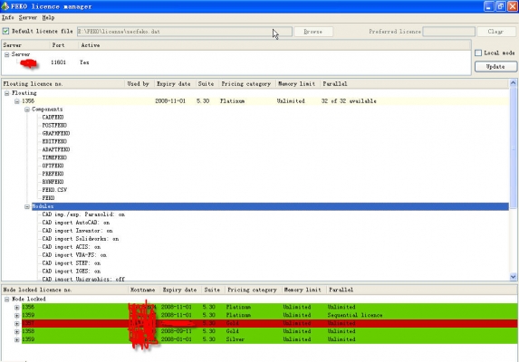The width and height of the screenshot is (519, 362).
Task: Select the OPTFEKO component
Action: 53,166
